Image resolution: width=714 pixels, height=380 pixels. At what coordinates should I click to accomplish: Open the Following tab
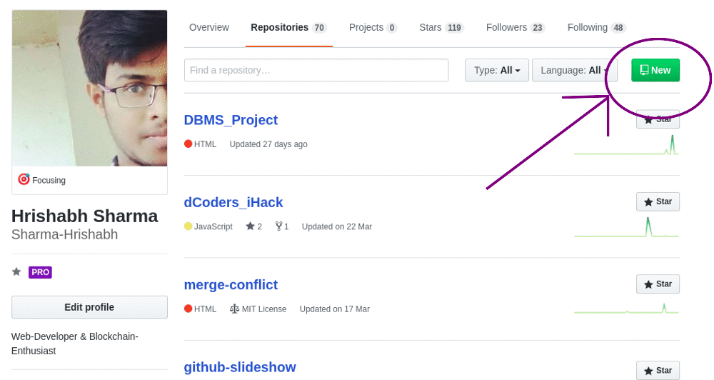click(596, 27)
